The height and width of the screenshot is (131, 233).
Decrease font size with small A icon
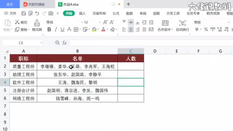pyautogui.click(x=112, y=22)
